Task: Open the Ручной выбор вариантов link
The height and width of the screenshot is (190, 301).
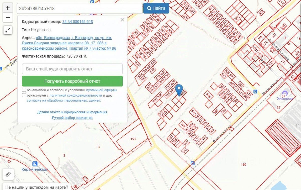Action: [x=72, y=118]
